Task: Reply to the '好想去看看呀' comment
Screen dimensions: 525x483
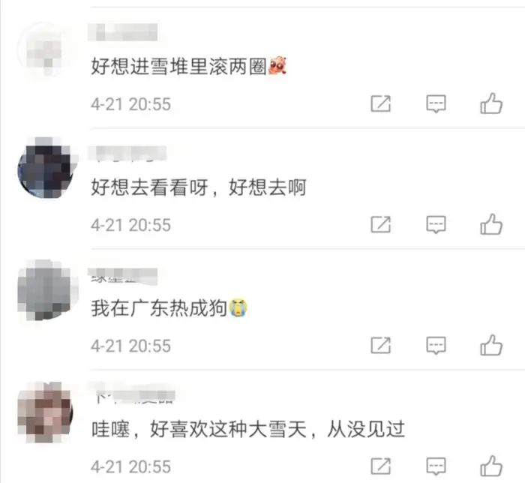Action: pos(436,224)
